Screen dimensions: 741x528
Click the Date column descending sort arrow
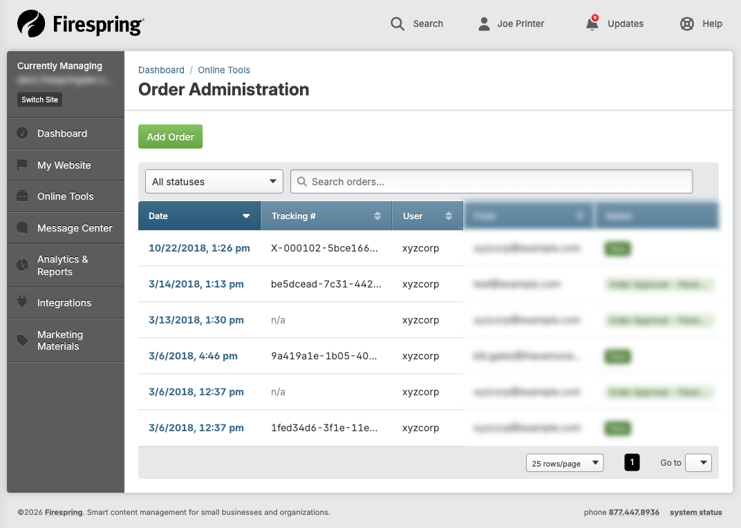[x=246, y=216]
